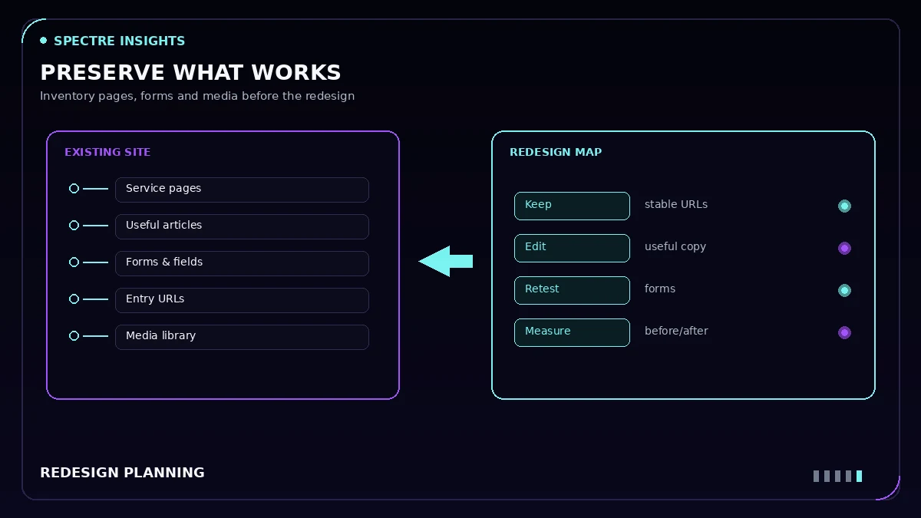The width and height of the screenshot is (921, 518).
Task: Click the circle node beside Forms & fields
Action: pos(74,262)
